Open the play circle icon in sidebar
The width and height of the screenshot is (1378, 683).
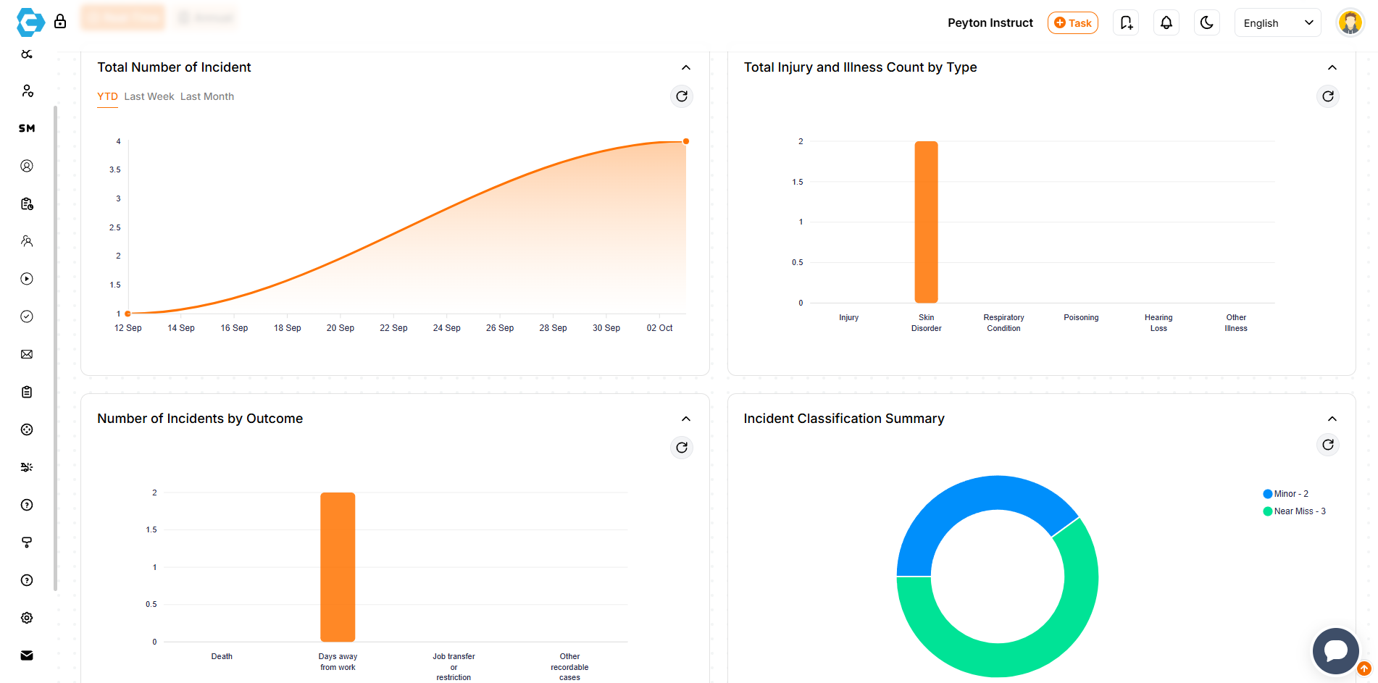[x=27, y=279]
